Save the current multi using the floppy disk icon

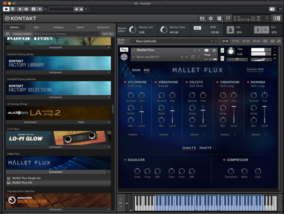coord(203,19)
